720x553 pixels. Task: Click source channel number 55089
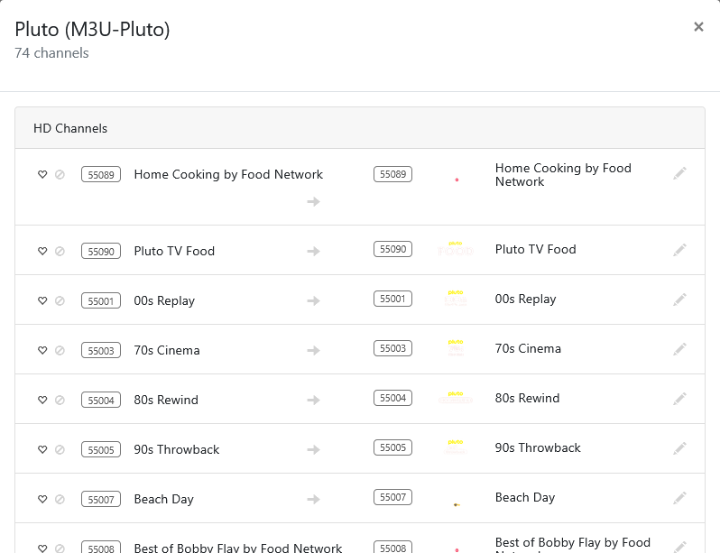tap(101, 174)
